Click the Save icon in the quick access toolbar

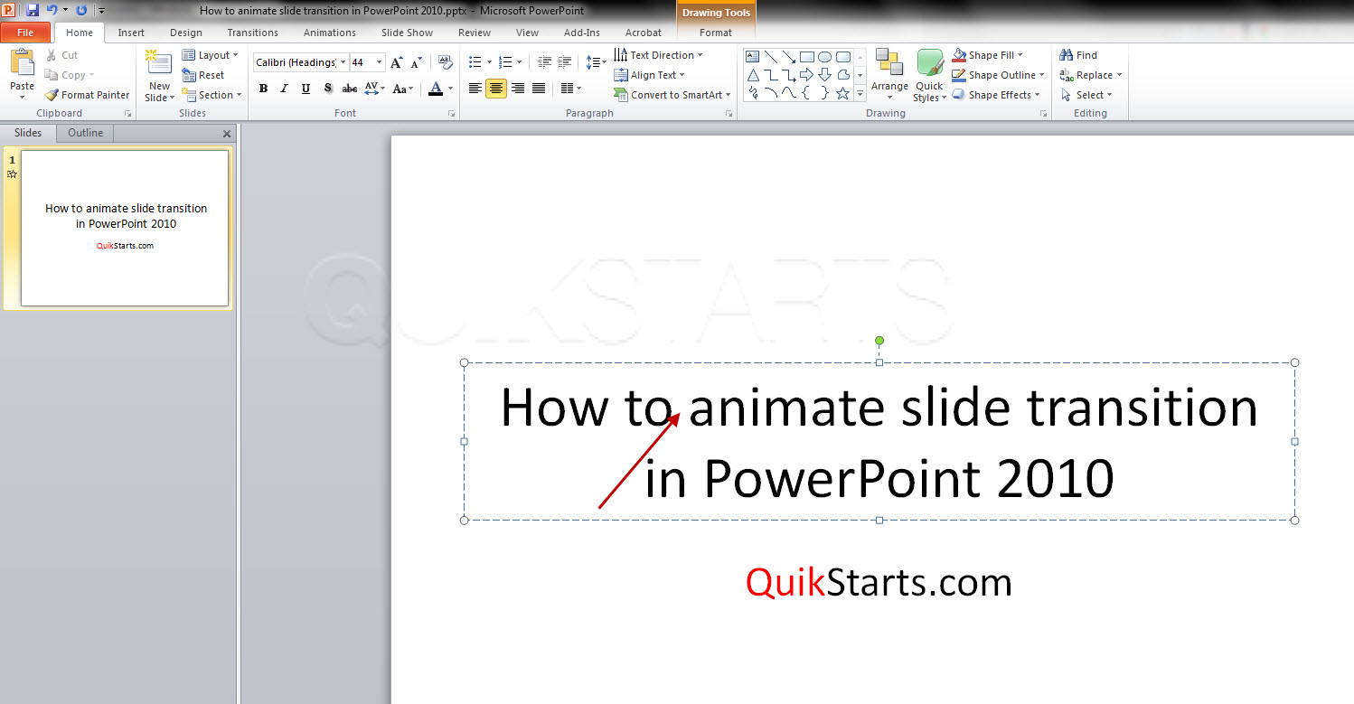point(33,11)
